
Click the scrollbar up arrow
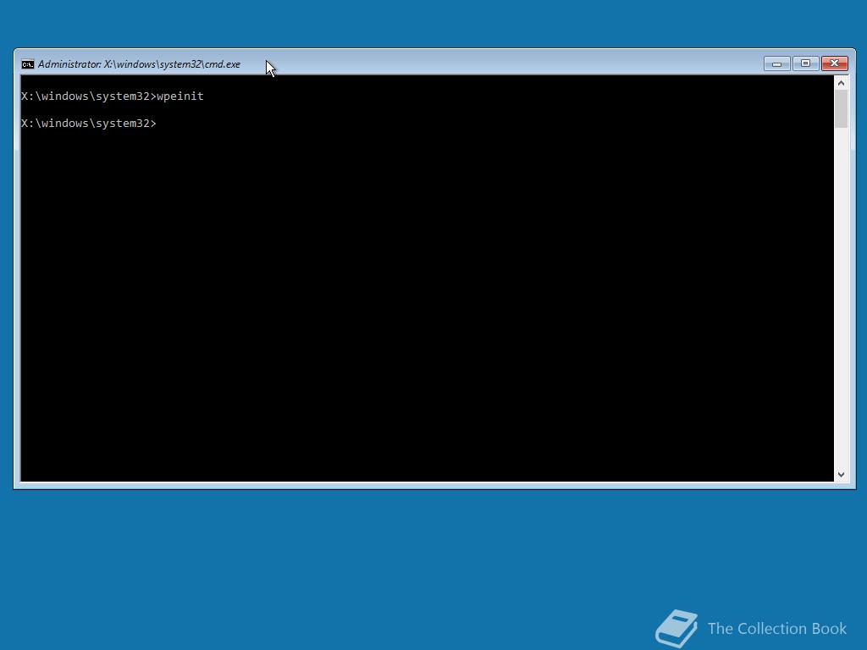[841, 83]
